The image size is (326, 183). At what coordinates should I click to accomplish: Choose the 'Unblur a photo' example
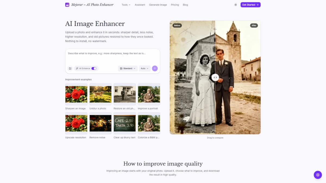click(101, 97)
